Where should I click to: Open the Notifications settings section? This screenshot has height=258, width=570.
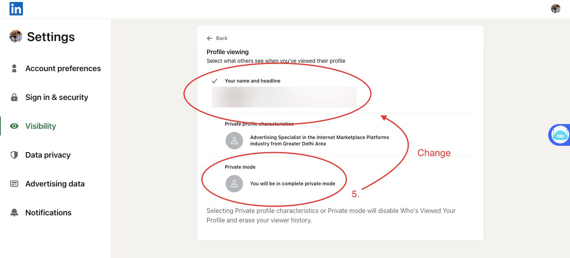pos(48,212)
